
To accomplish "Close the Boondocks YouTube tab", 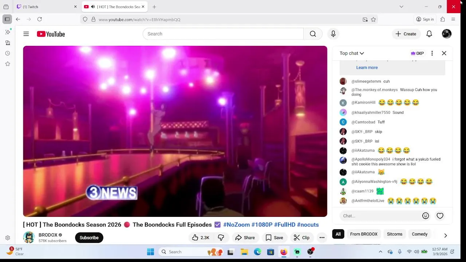I will pyautogui.click(x=143, y=7).
